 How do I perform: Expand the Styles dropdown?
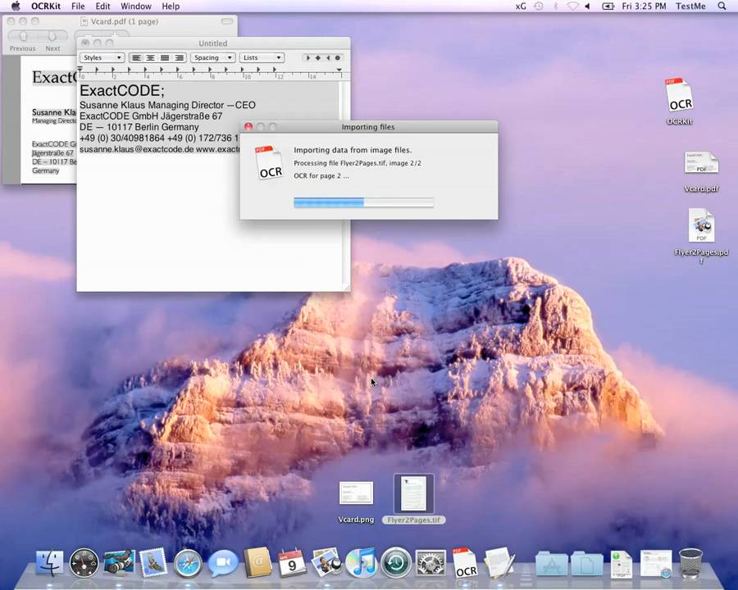(x=102, y=58)
